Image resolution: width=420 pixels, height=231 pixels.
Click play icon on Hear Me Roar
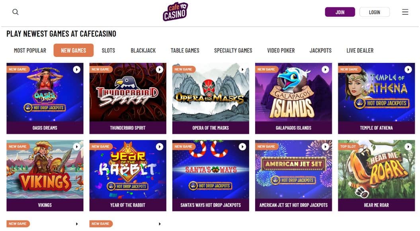(x=408, y=147)
